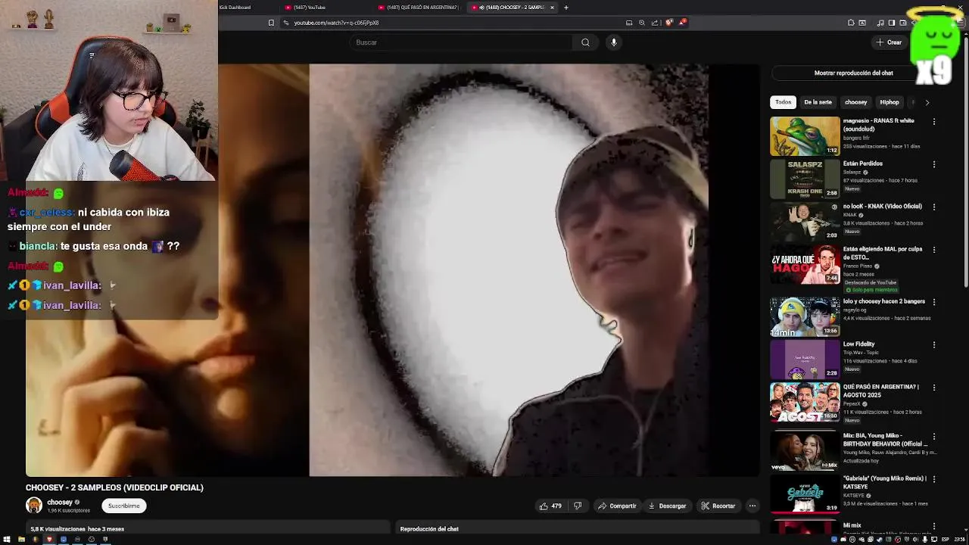
Task: Open lolo y choosey hacen 2 bangers
Action: coord(884,301)
